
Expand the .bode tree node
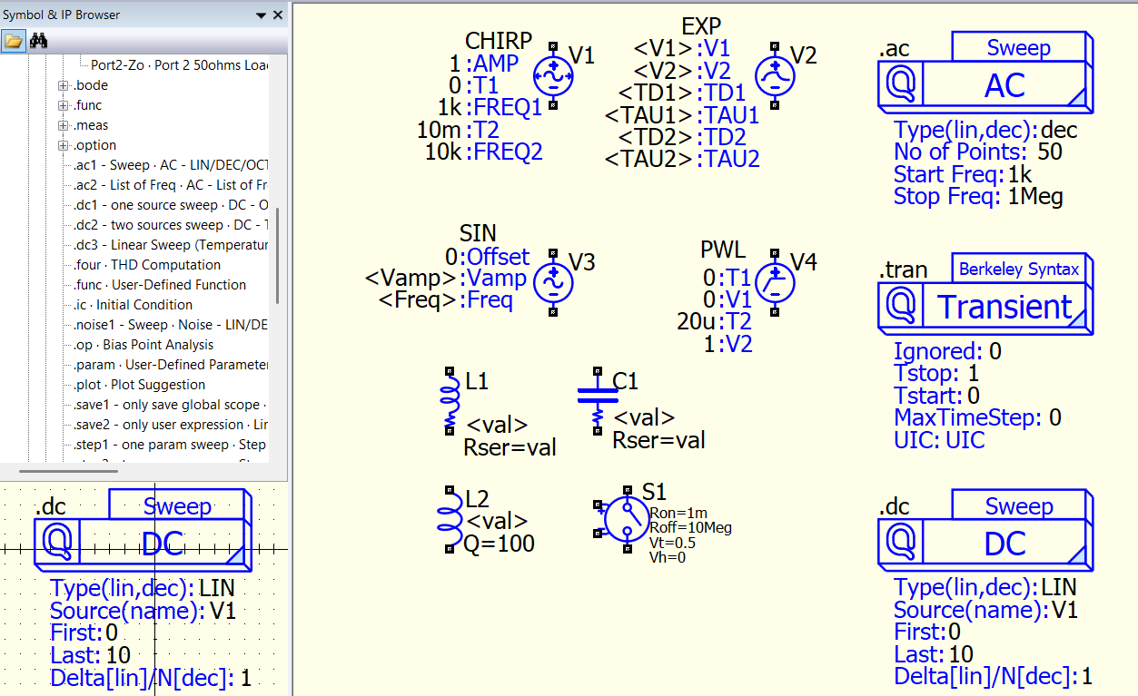[x=64, y=85]
